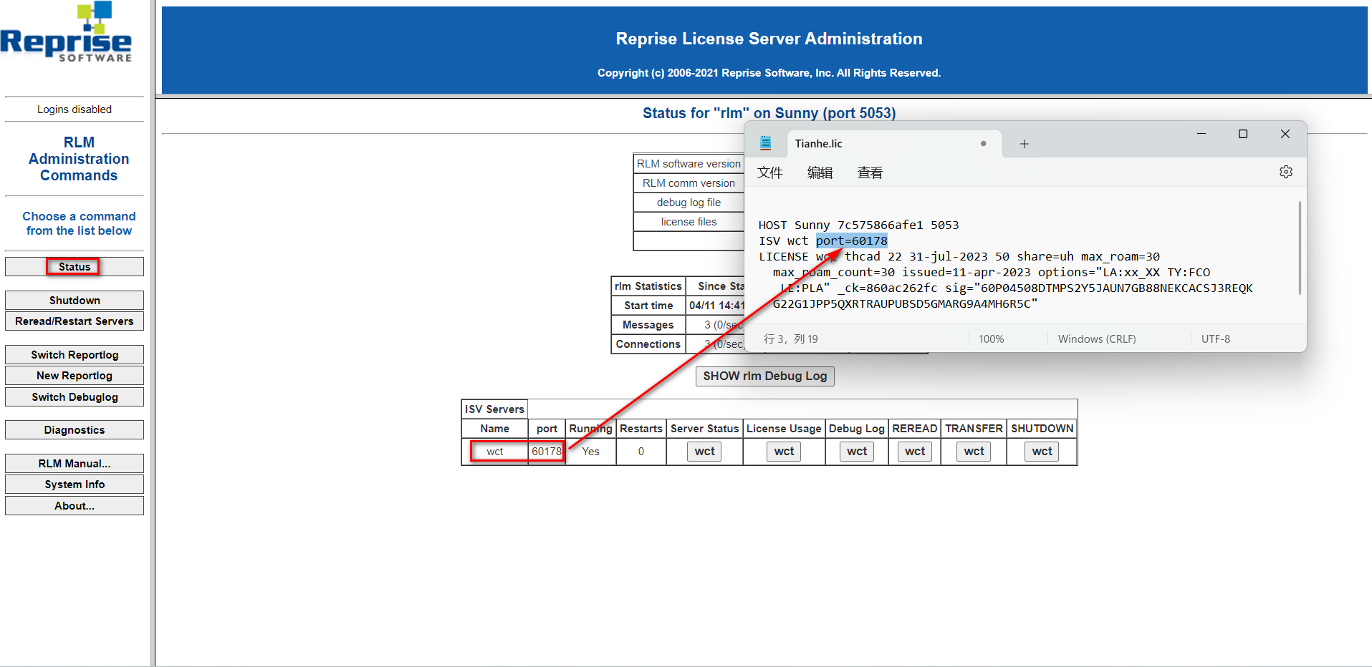
Task: Click the RLM comm version row label
Action: coord(689,183)
